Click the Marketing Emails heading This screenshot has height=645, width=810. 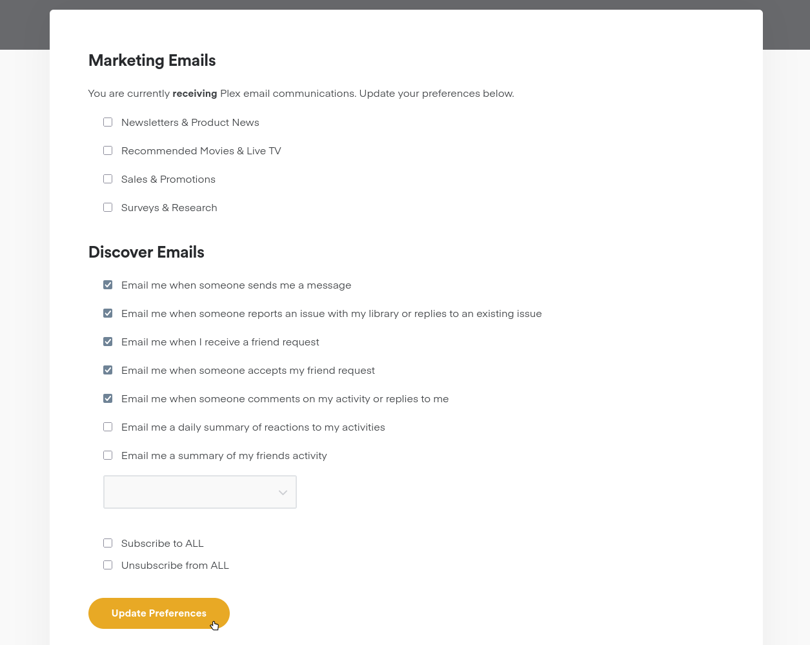(x=152, y=60)
